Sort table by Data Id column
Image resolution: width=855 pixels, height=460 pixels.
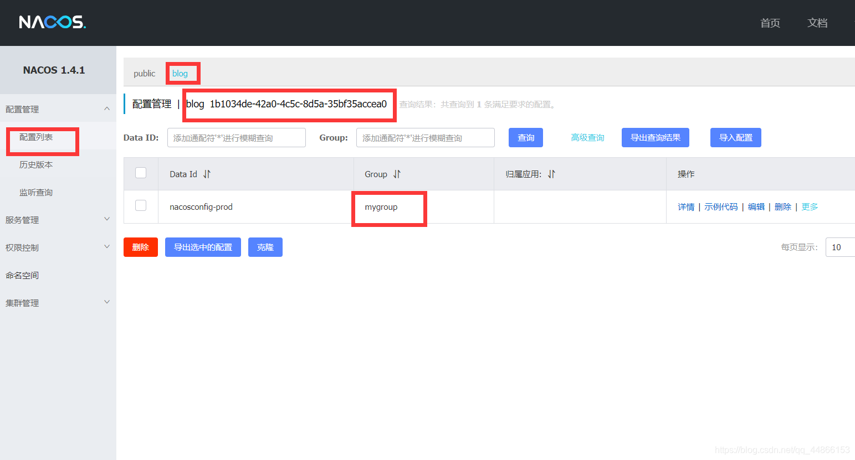[x=207, y=174]
